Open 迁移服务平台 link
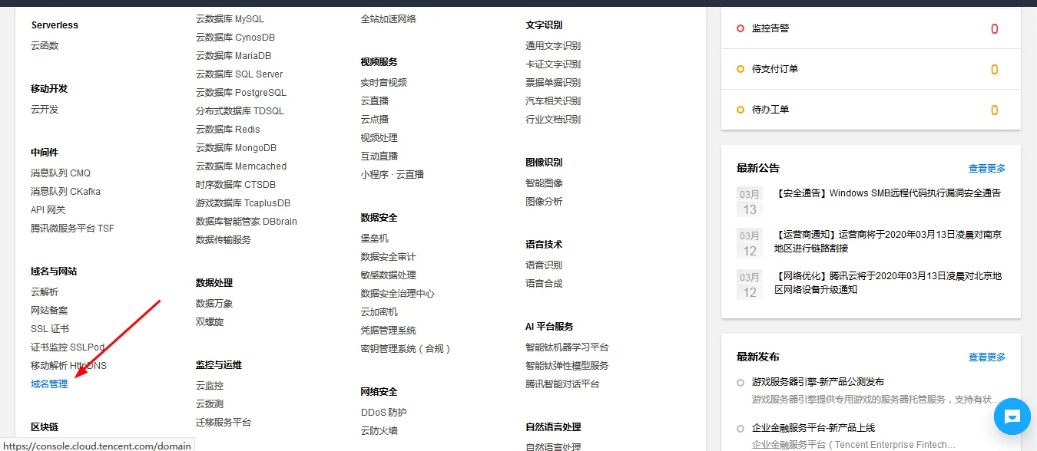The height and width of the screenshot is (451, 1037). [224, 423]
